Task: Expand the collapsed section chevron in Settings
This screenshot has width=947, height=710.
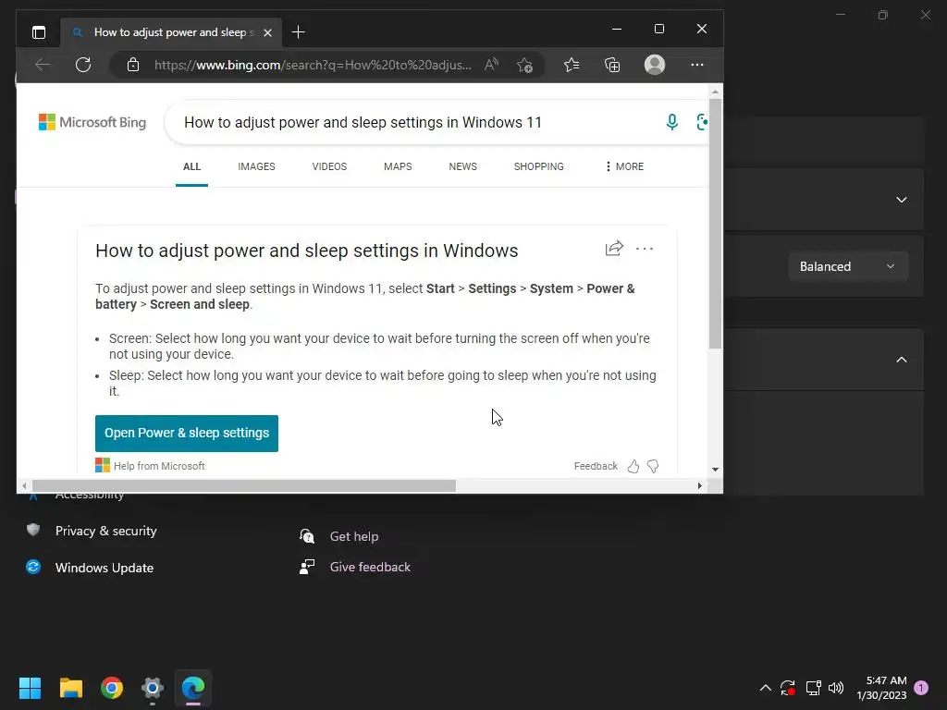Action: [901, 200]
